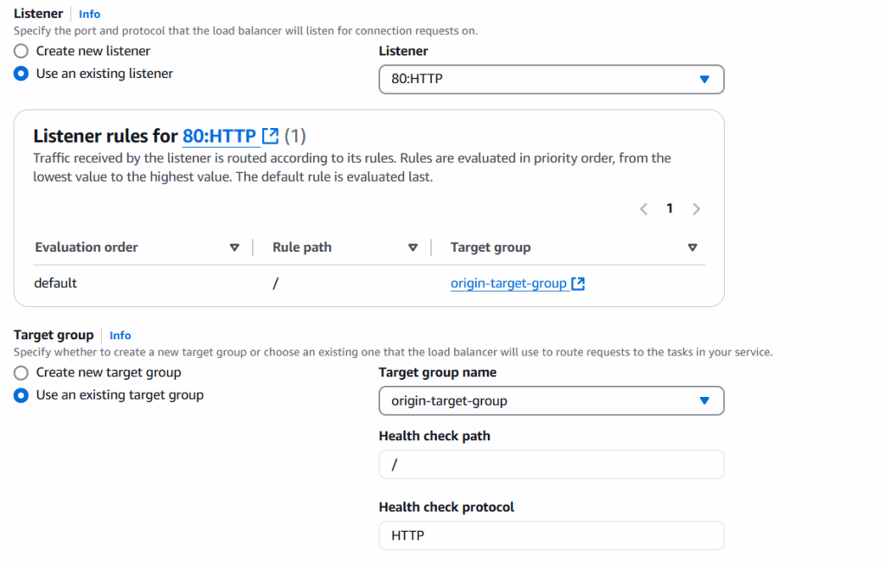Image resolution: width=886 pixels, height=564 pixels.
Task: Expand the 80:HTTP Listener dropdown
Action: (x=551, y=79)
